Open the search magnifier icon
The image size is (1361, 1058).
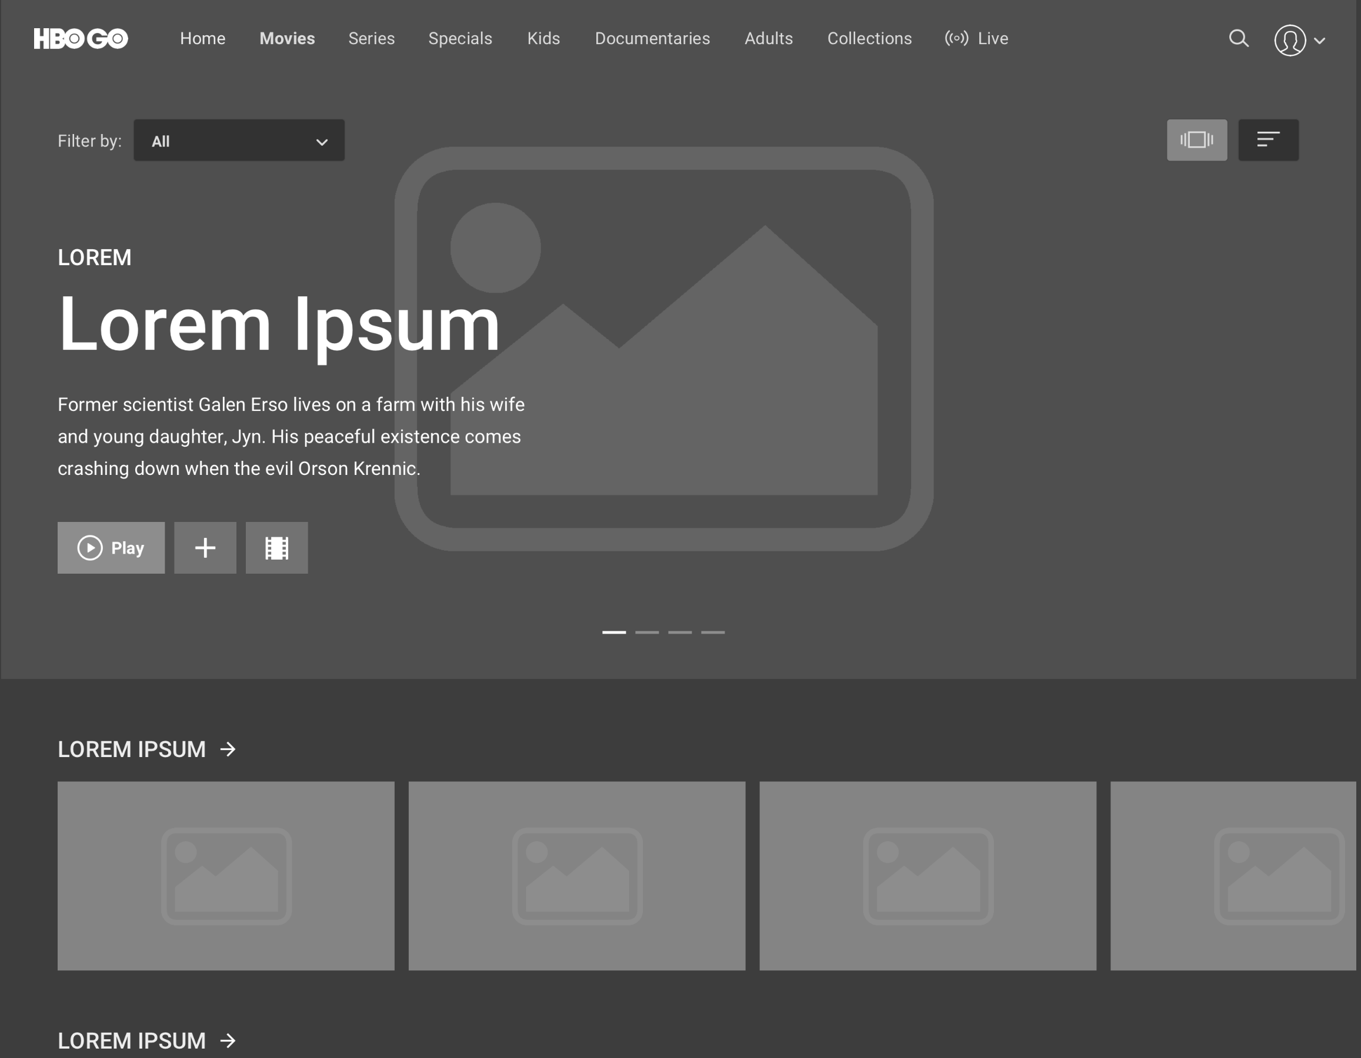pyautogui.click(x=1238, y=39)
